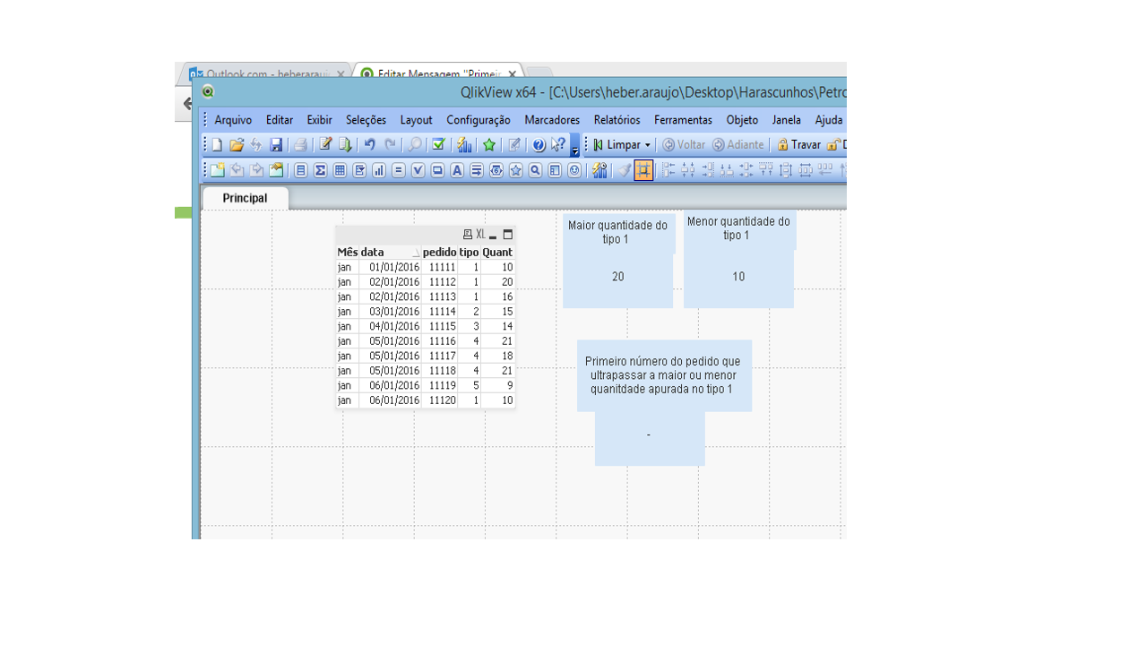The height and width of the screenshot is (645, 1147).
Task: Create a new Line/Arrow object
Action: pyautogui.click(x=477, y=170)
